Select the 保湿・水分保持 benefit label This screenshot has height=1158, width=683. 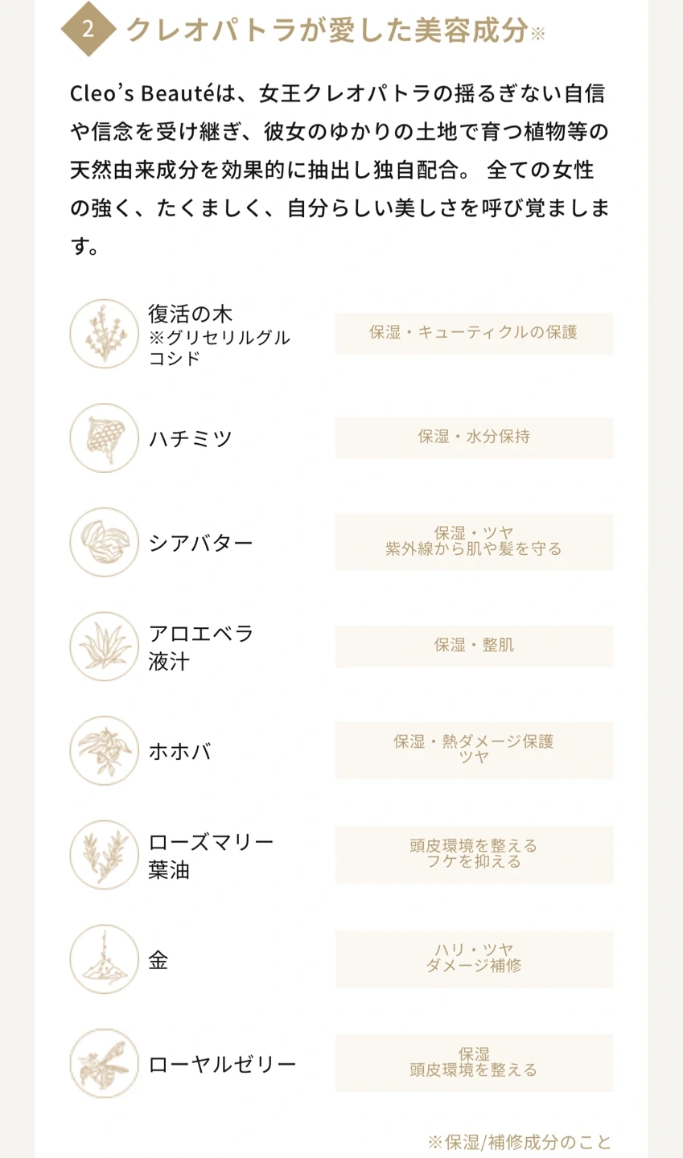pos(474,437)
